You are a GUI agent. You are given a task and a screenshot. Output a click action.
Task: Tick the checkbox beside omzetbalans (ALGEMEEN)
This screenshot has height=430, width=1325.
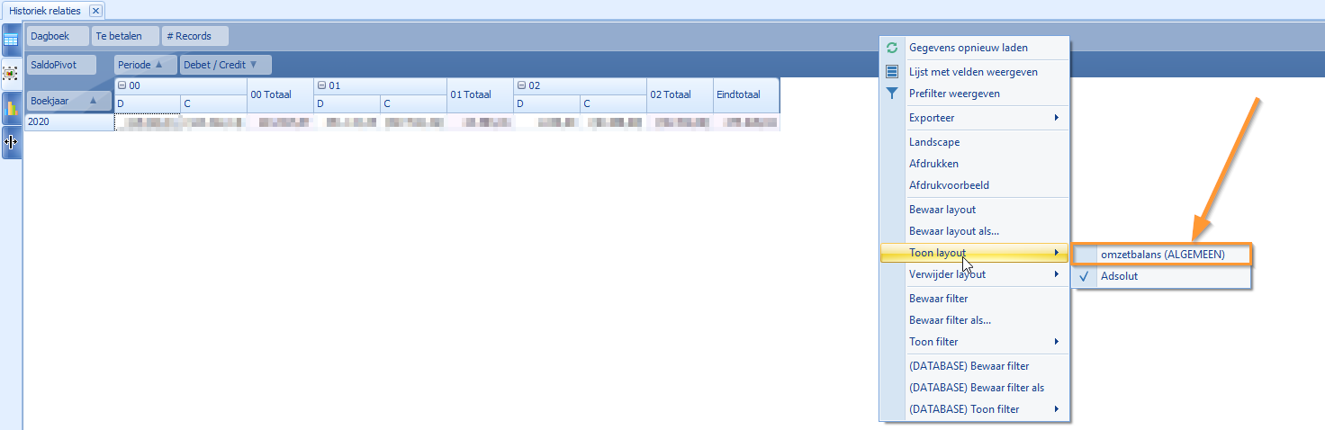click(1085, 255)
